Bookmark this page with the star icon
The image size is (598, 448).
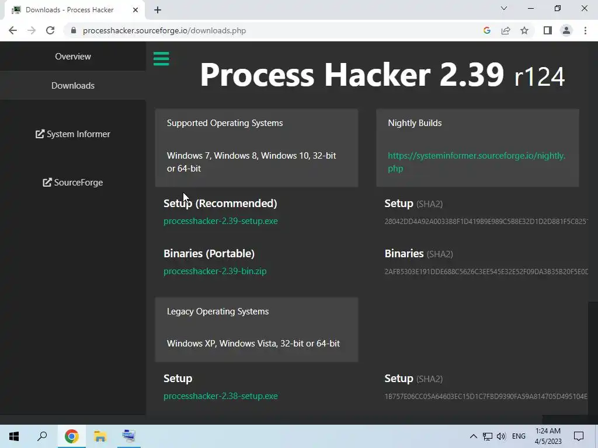(524, 30)
